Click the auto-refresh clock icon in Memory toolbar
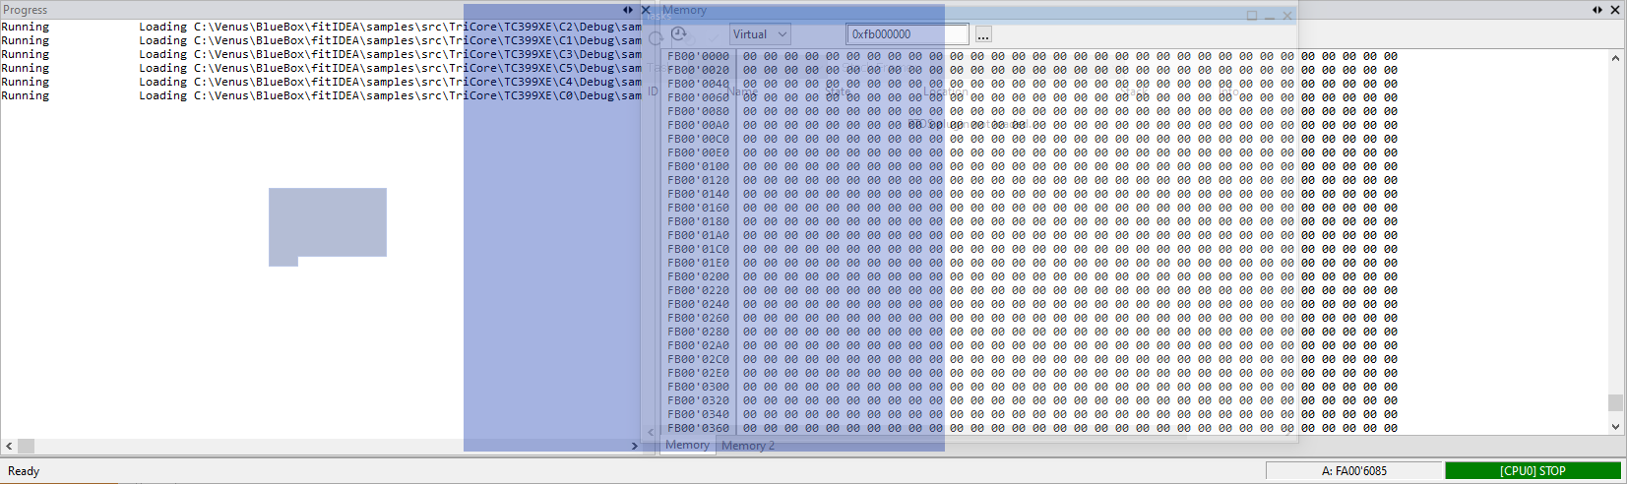The image size is (1627, 484). [x=678, y=34]
